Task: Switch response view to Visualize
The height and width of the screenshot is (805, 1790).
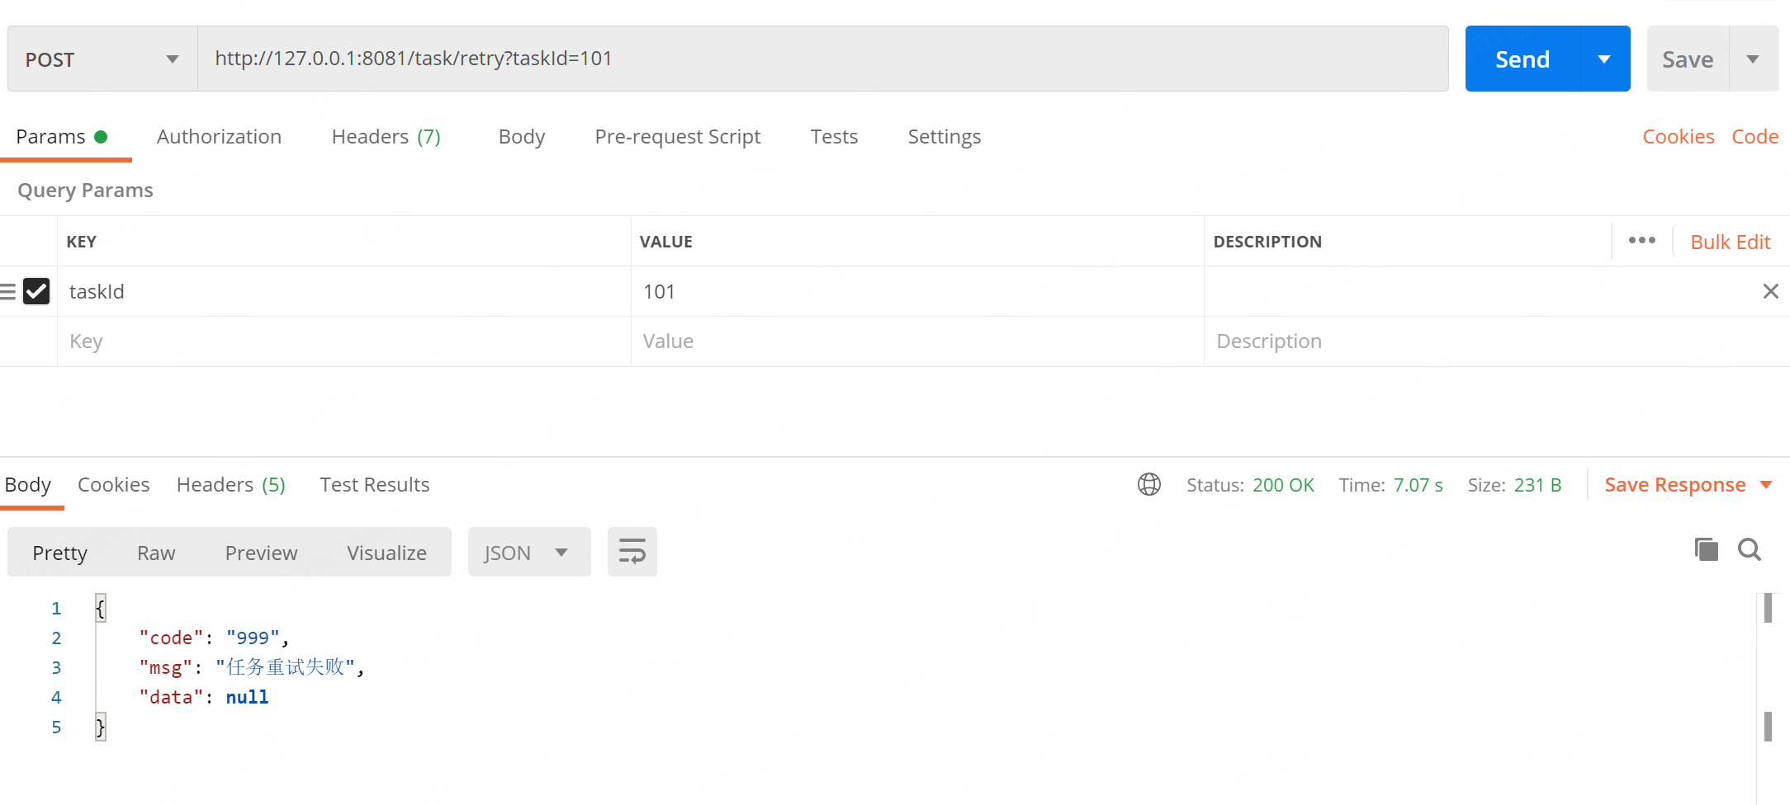Action: [x=386, y=553]
